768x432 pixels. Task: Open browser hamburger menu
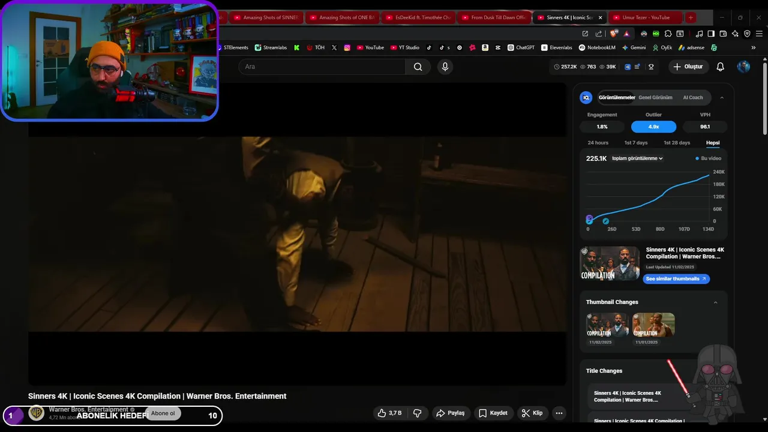(x=759, y=34)
